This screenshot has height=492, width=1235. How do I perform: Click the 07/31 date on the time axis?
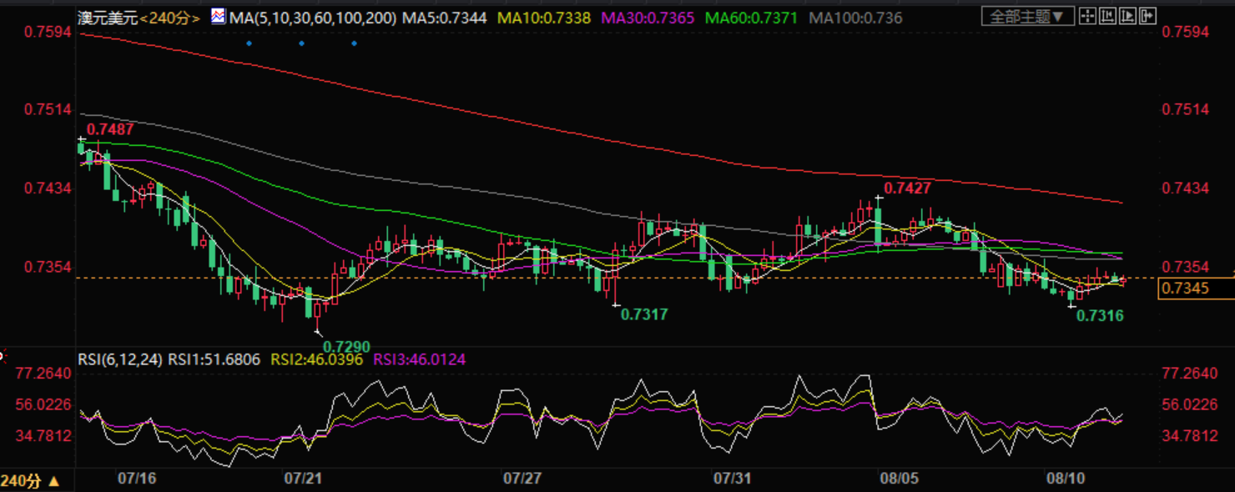coord(733,479)
